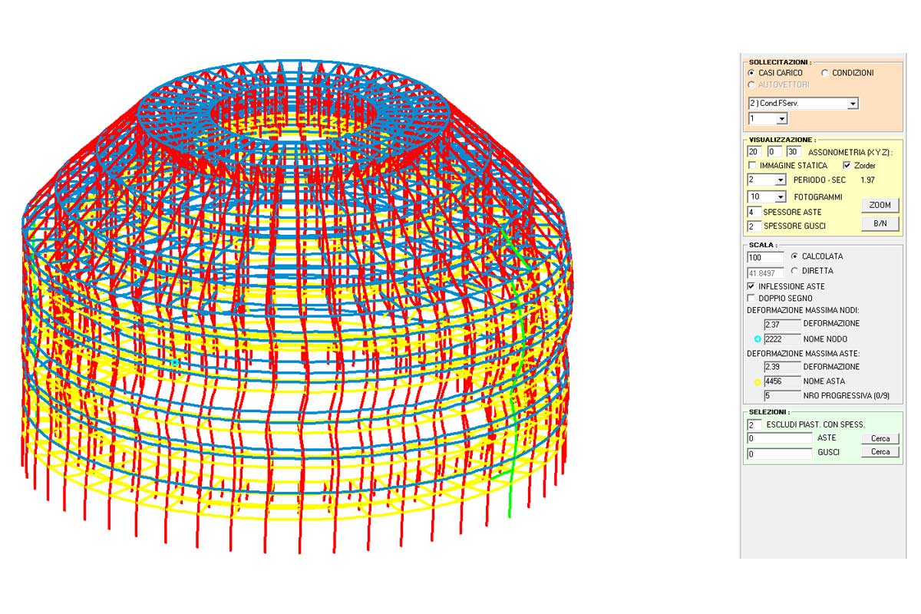Image resolution: width=921 pixels, height=614 pixels.
Task: Open the PERIODO - SEC dropdown
Action: coord(767,180)
